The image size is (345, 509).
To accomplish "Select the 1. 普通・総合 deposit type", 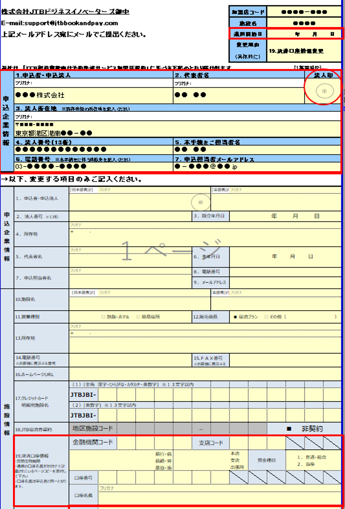I will click(312, 457).
